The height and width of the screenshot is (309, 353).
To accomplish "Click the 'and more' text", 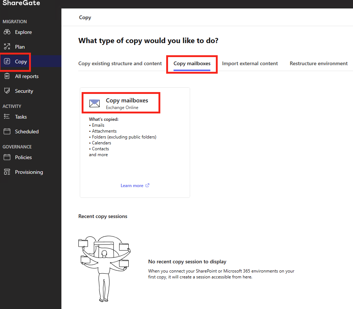I will coord(98,155).
